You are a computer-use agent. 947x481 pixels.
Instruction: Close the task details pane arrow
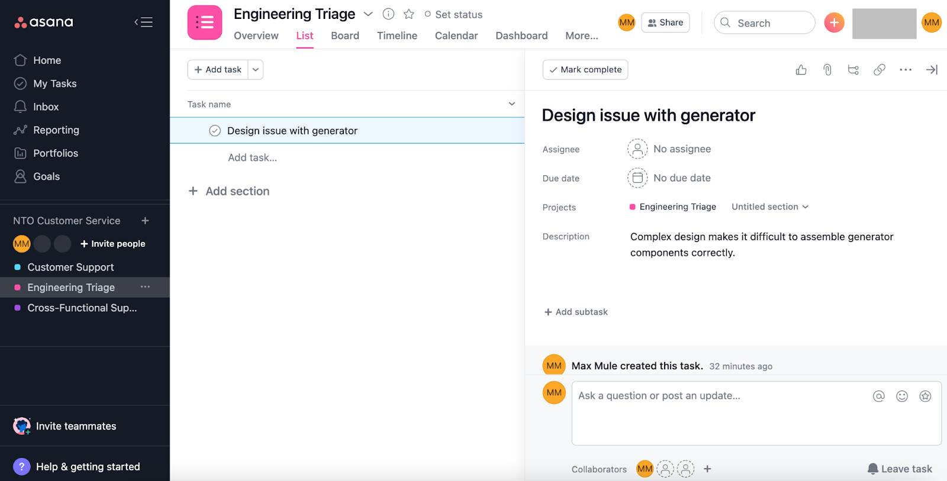[x=932, y=70]
